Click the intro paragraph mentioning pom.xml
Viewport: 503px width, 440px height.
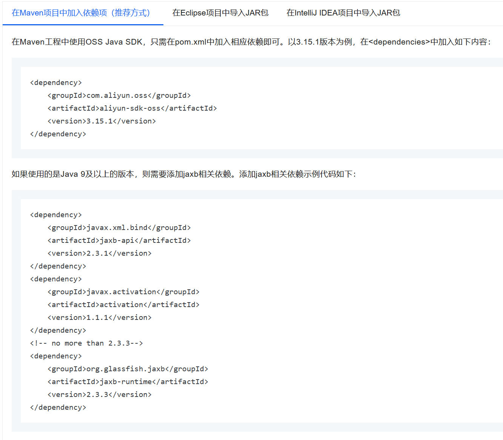251,42
